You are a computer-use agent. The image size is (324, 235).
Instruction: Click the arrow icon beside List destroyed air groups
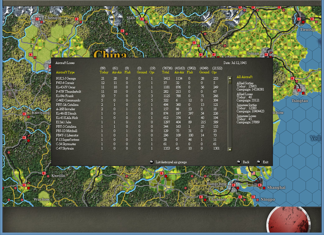pos(152,162)
